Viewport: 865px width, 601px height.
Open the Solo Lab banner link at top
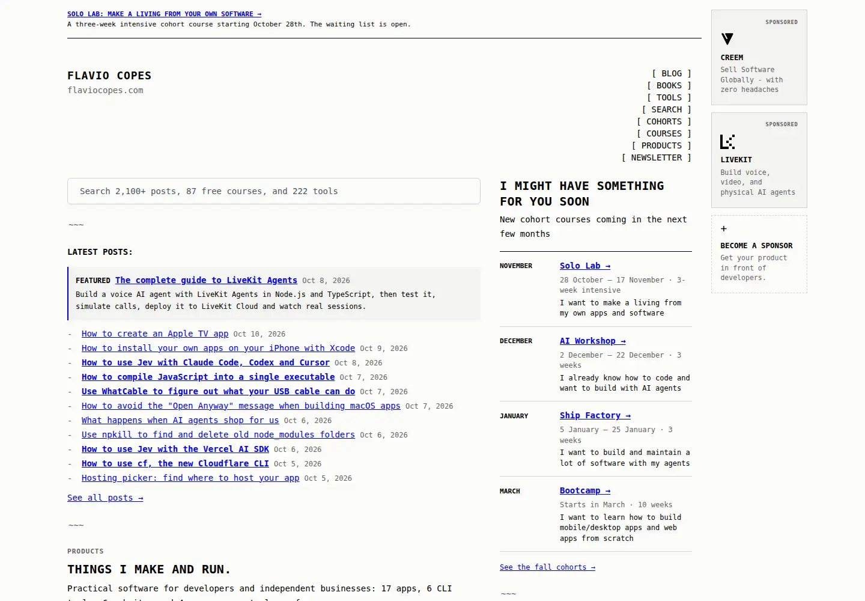[x=164, y=14]
